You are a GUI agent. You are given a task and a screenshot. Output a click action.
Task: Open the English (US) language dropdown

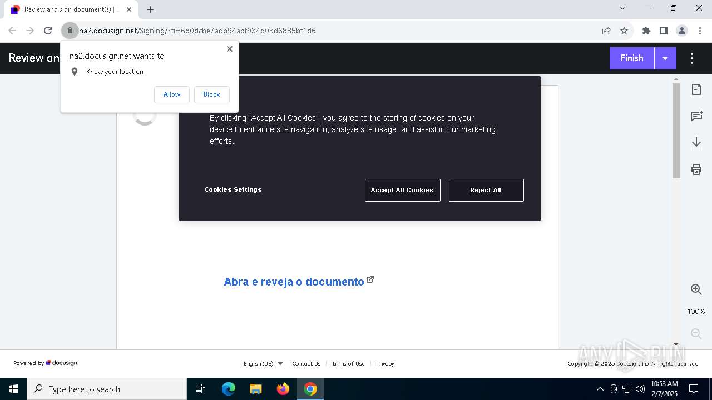click(x=263, y=364)
